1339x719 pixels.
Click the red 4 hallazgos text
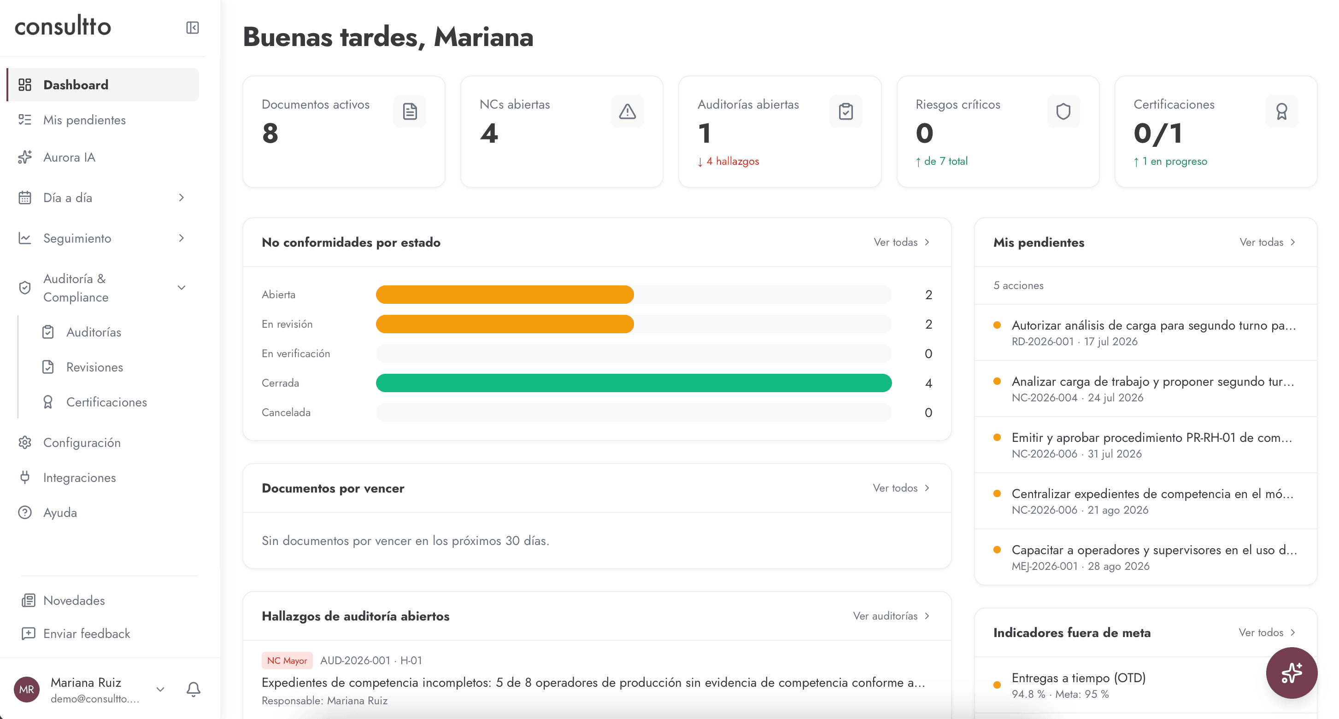(x=728, y=162)
